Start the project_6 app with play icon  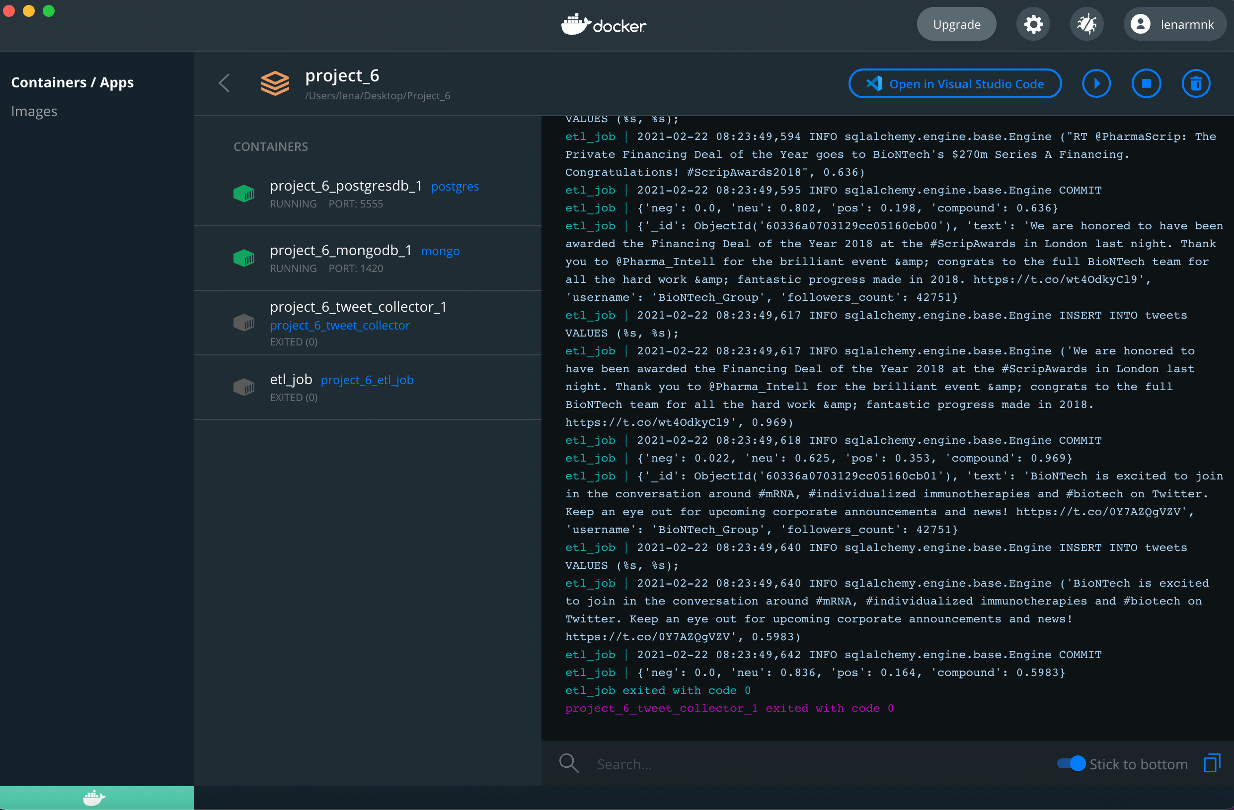1096,83
